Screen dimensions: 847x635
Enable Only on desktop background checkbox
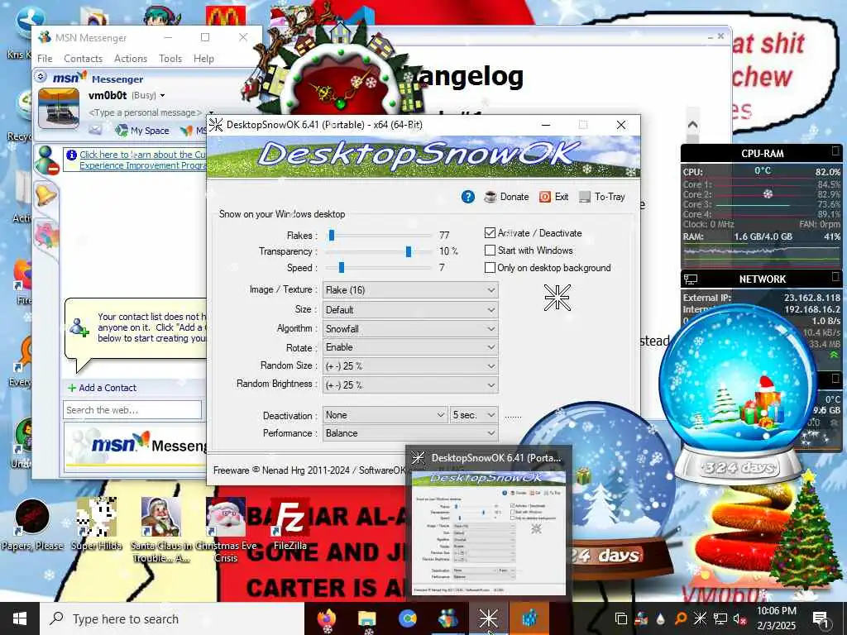pyautogui.click(x=490, y=267)
